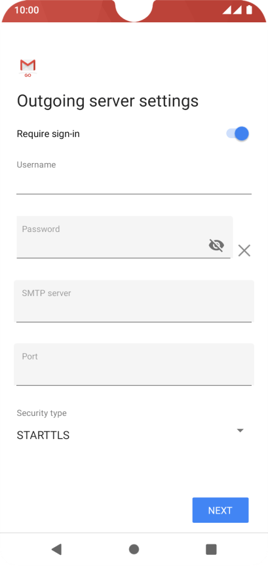The image size is (268, 566).
Task: Click the NEXT button
Action: [x=220, y=510]
